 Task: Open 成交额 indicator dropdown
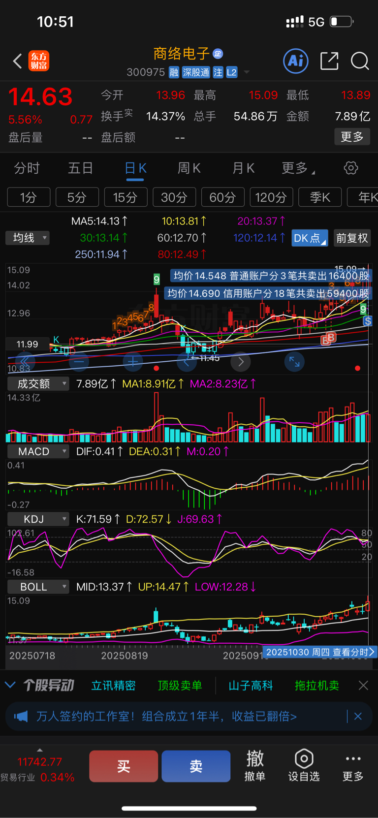(38, 384)
